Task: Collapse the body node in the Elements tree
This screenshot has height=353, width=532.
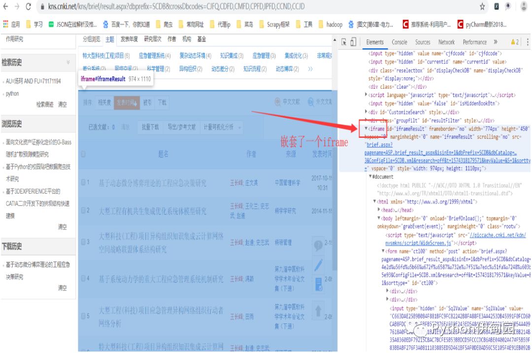Action: tap(379, 218)
